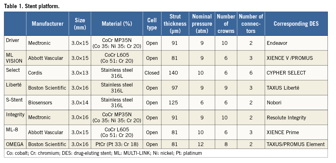The image size is (336, 163).
Task: Click the Manufacturer column header
Action: click(x=48, y=24)
